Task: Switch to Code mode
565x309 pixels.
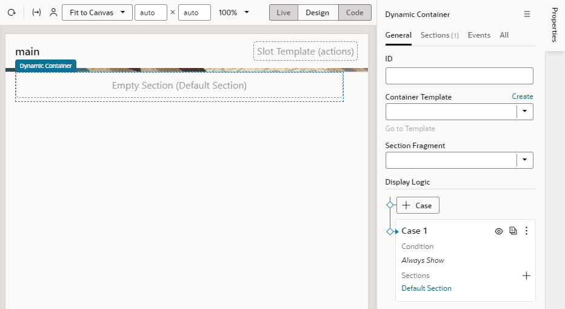Action: (355, 13)
